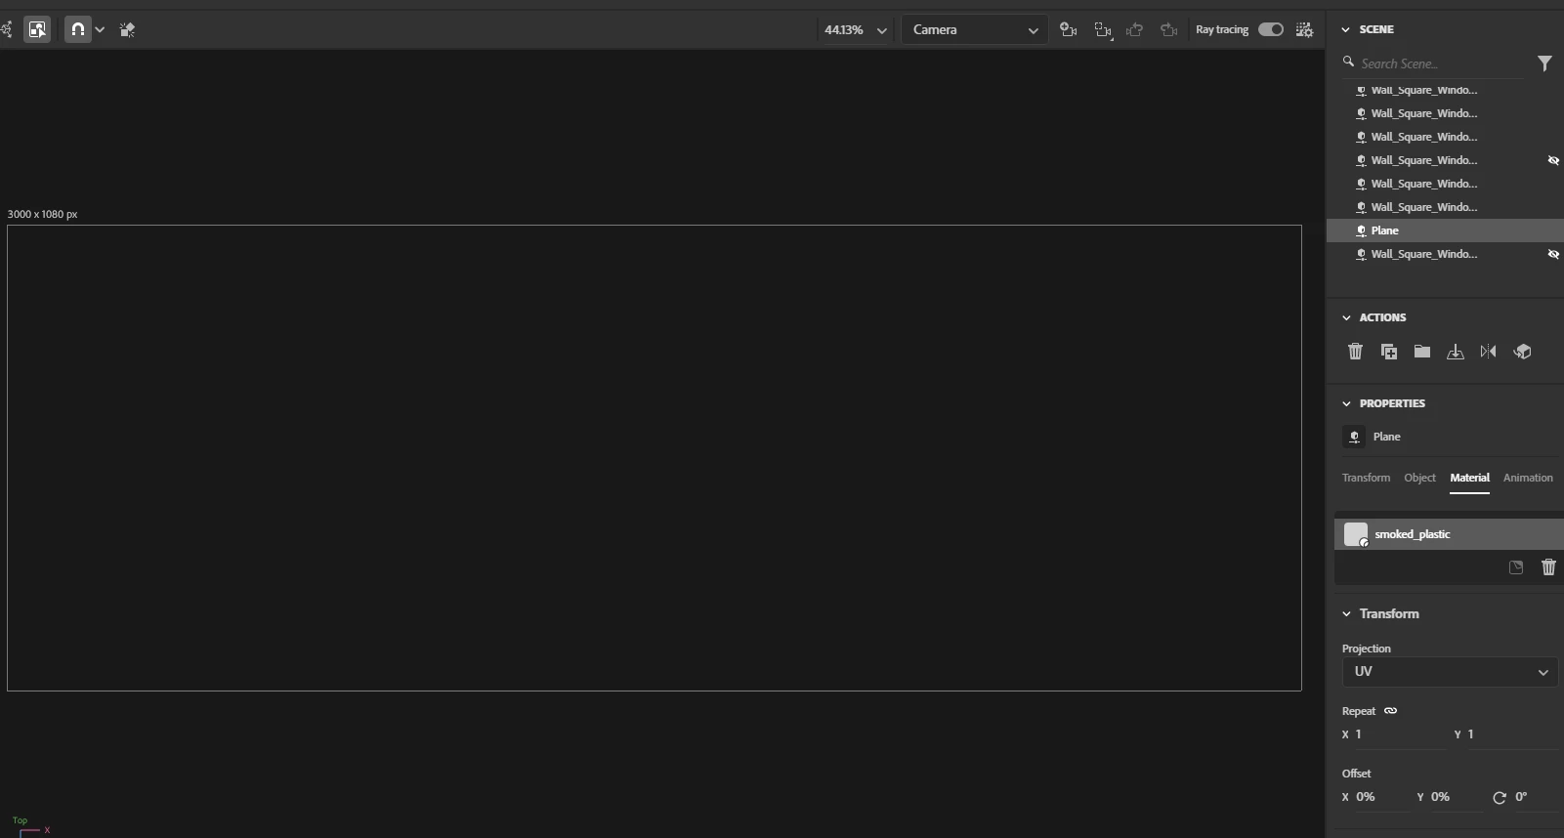Click the Move to Ground action icon
The image size is (1564, 838).
1456,352
